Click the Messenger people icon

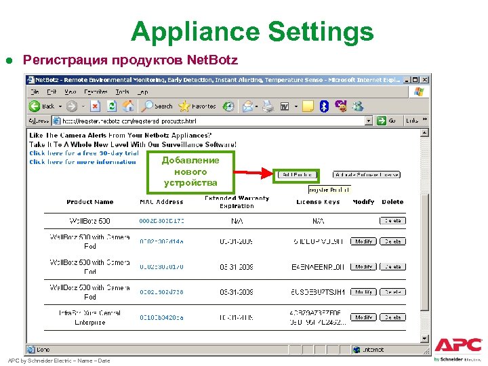(358, 106)
